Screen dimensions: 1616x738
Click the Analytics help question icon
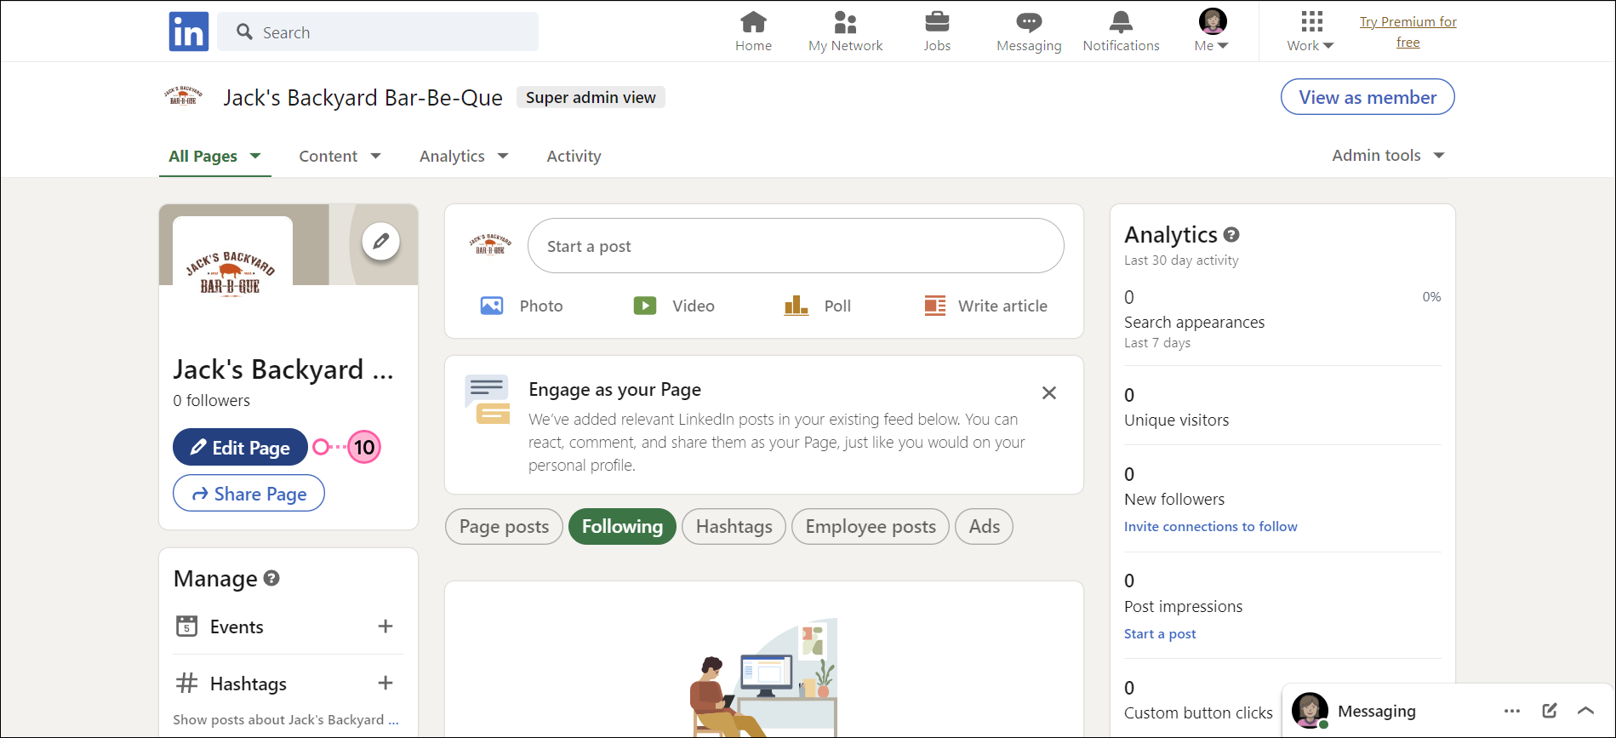coord(1231,234)
